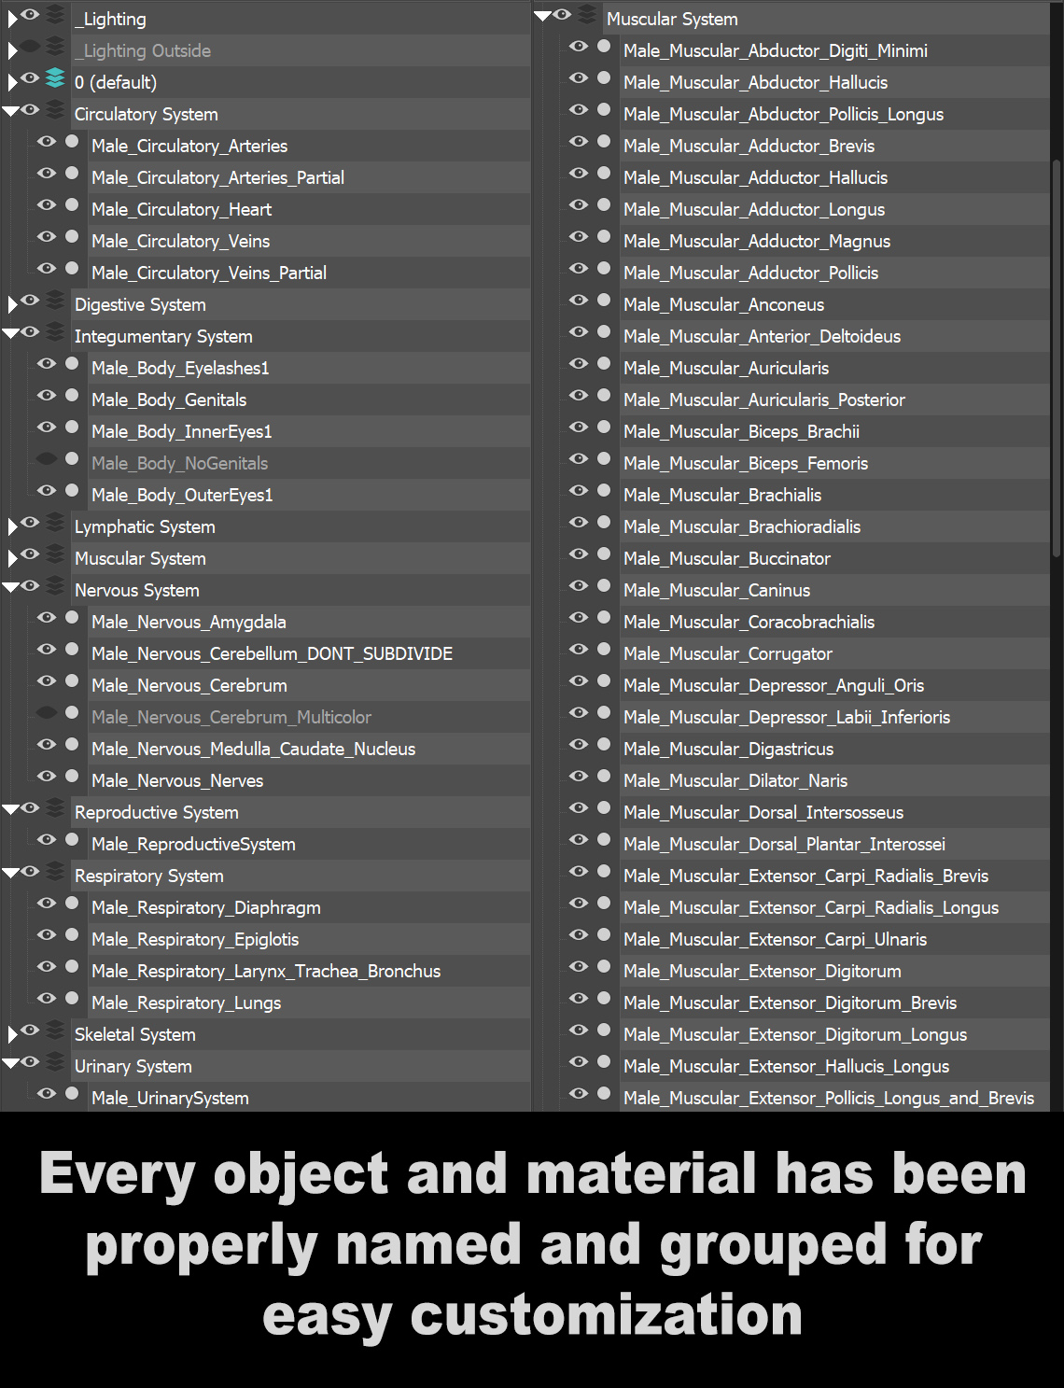1064x1388 pixels.
Task: Click the dot icon next to Male_Muscular_Corrugator
Action: 604,650
